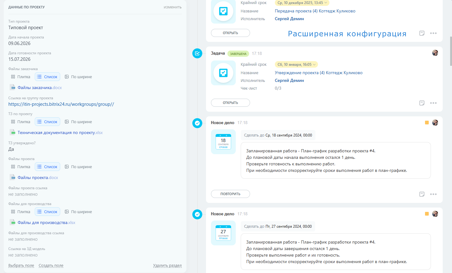Click Сергей Демин on Передача проекта card

pos(289,19)
